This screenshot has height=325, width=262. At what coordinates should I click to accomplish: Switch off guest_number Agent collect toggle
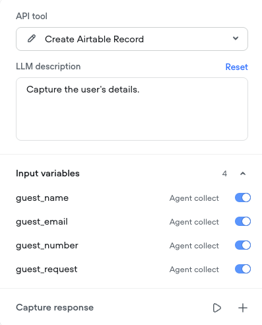[x=243, y=245]
